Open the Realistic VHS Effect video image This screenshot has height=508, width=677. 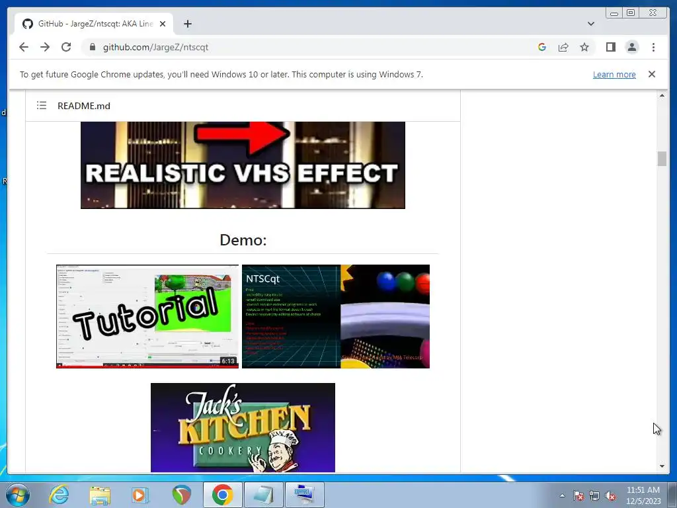click(243, 165)
